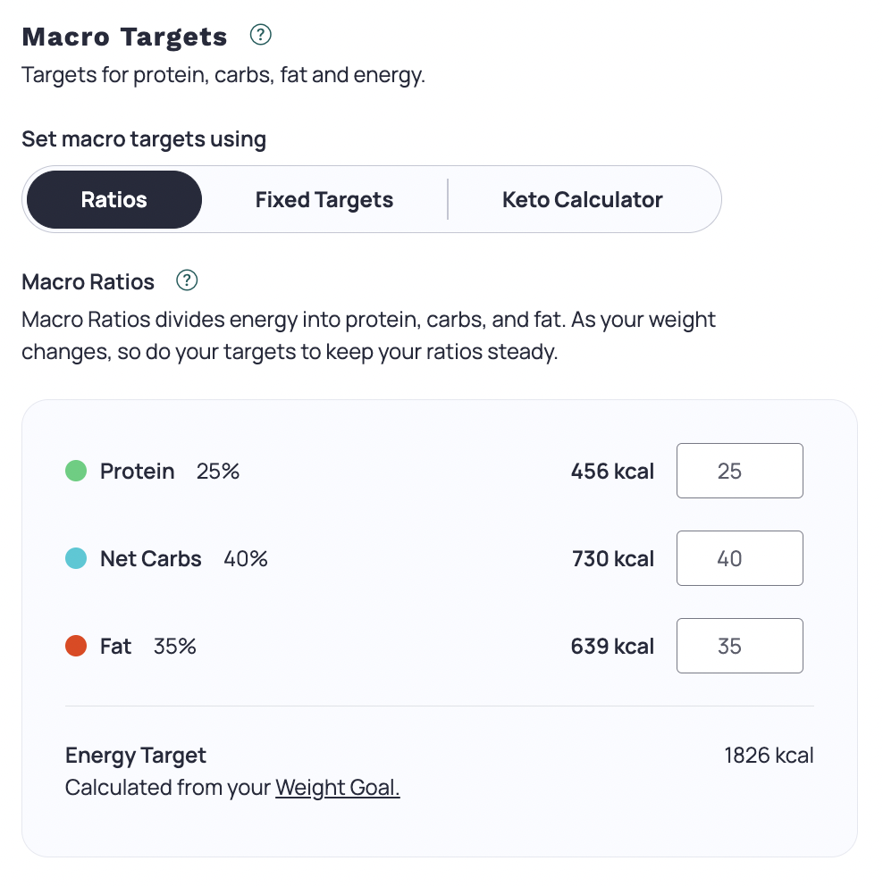Click the Energy Target label
This screenshot has height=886, width=883.
[136, 756]
